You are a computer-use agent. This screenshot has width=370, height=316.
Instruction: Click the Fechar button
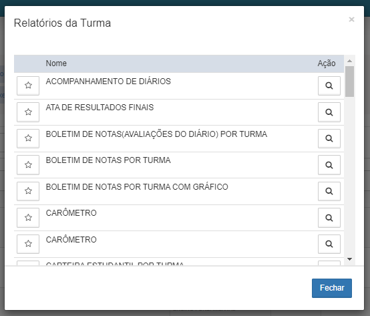pyautogui.click(x=332, y=288)
